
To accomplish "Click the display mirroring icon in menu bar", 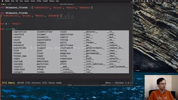I will click(133, 1).
